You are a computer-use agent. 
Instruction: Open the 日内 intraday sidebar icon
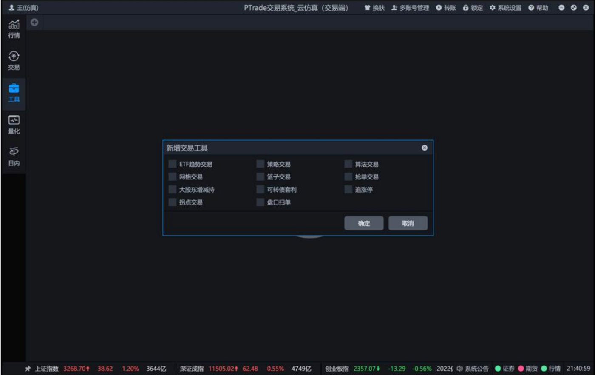14,157
